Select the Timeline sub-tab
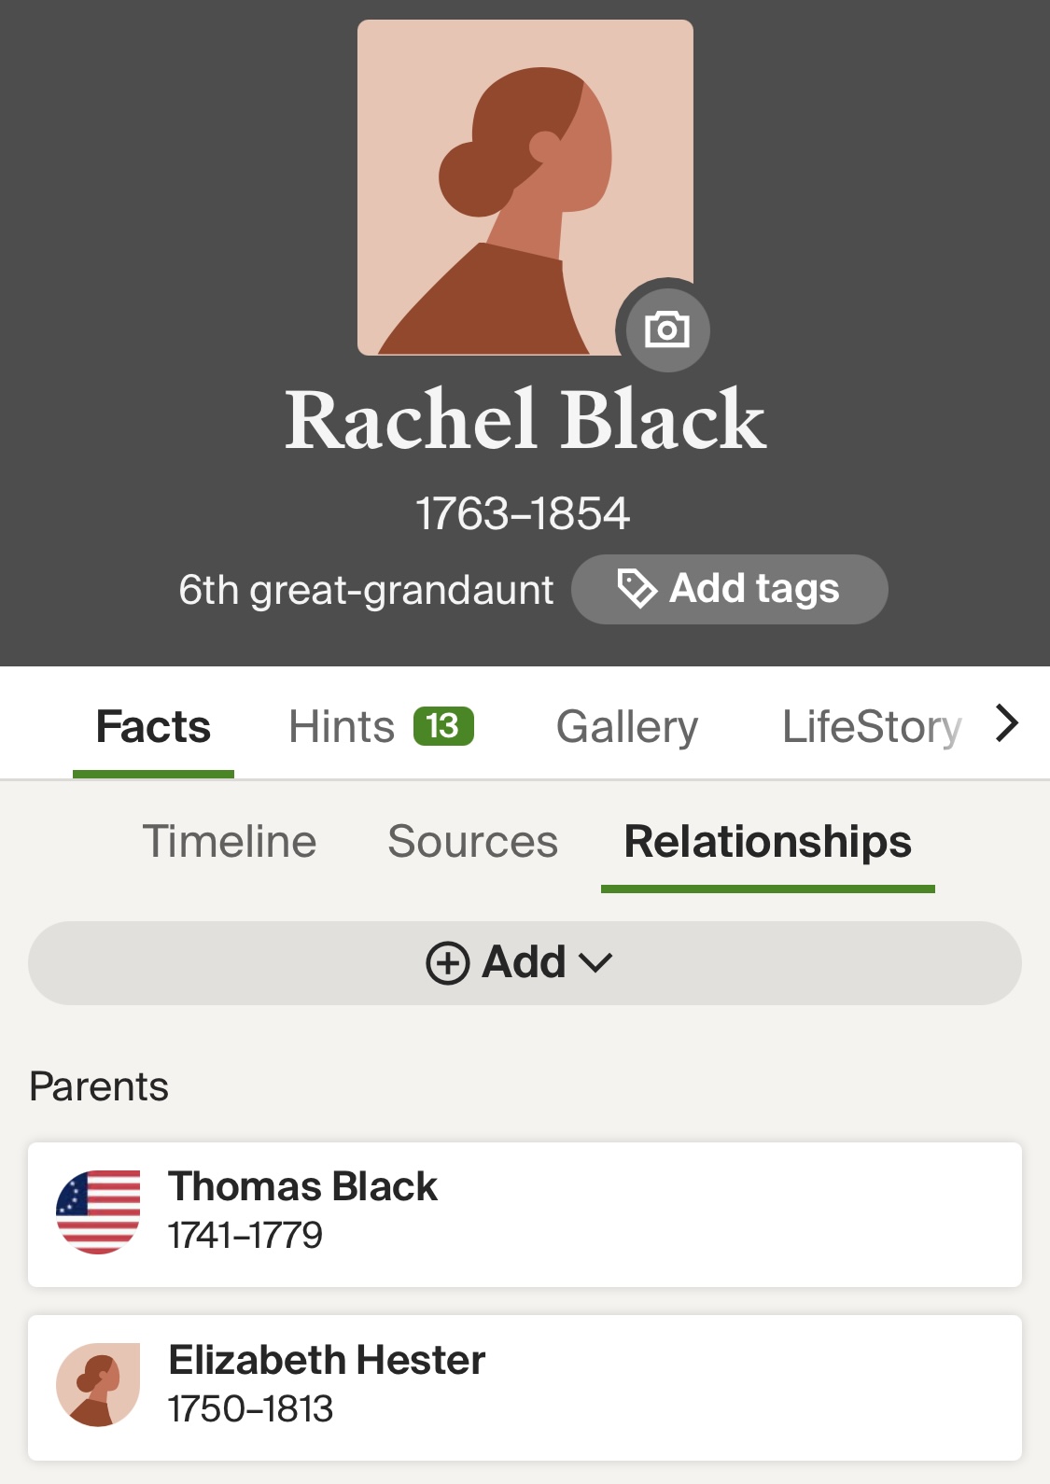The width and height of the screenshot is (1050, 1484). point(230,842)
